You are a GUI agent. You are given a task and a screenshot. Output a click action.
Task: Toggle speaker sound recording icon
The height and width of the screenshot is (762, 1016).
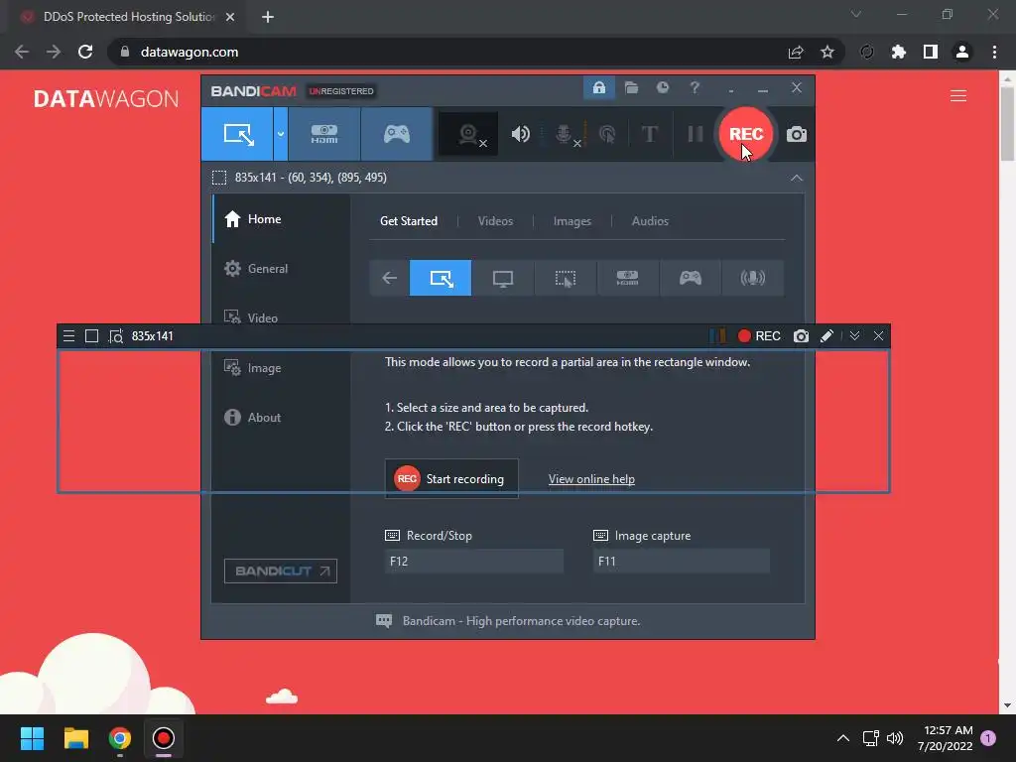520,134
